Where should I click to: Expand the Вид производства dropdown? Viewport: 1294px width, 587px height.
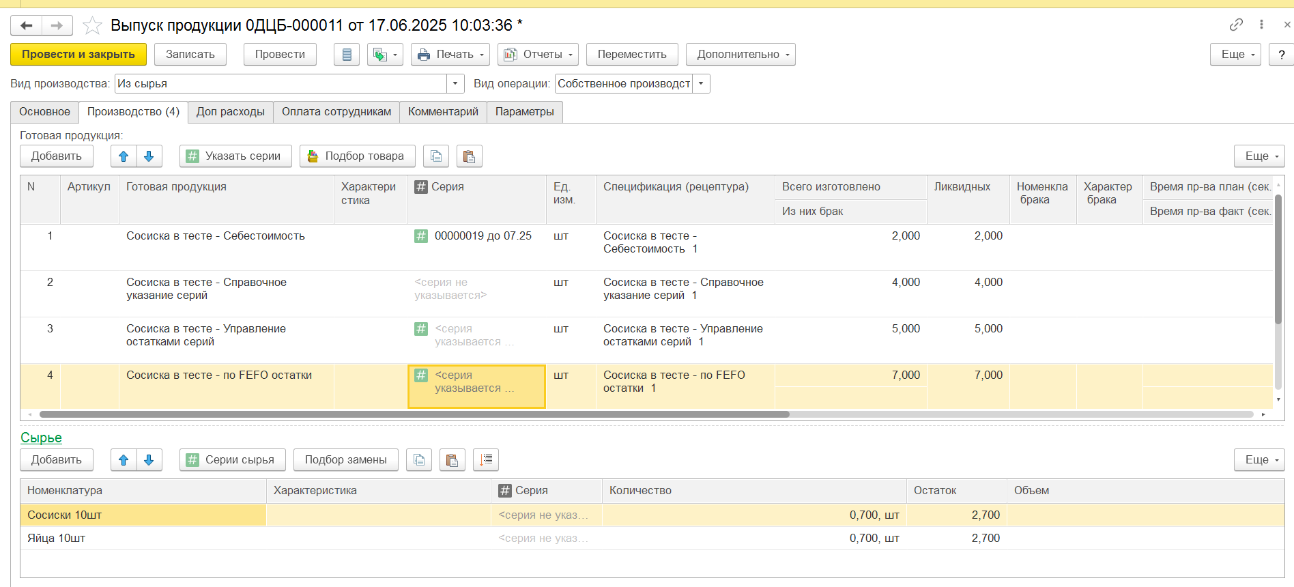click(455, 84)
